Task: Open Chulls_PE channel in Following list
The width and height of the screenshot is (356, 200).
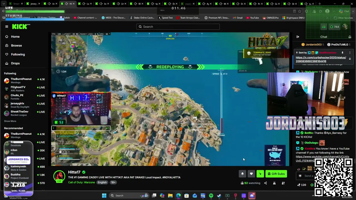Action: pyautogui.click(x=24, y=97)
